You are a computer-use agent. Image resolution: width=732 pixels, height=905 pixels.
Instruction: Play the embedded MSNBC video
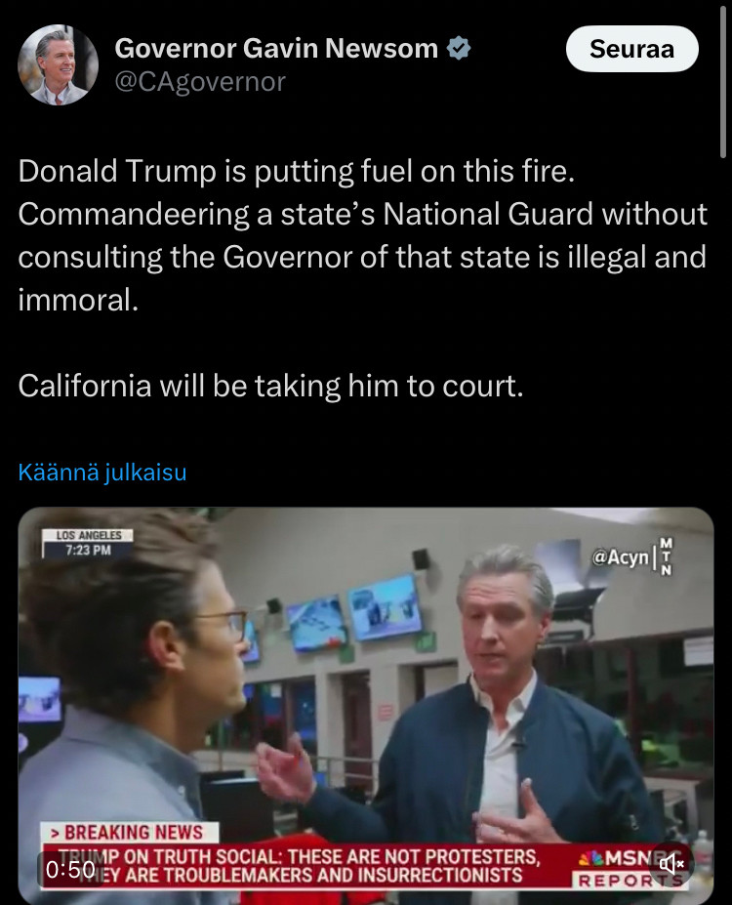coord(366,705)
